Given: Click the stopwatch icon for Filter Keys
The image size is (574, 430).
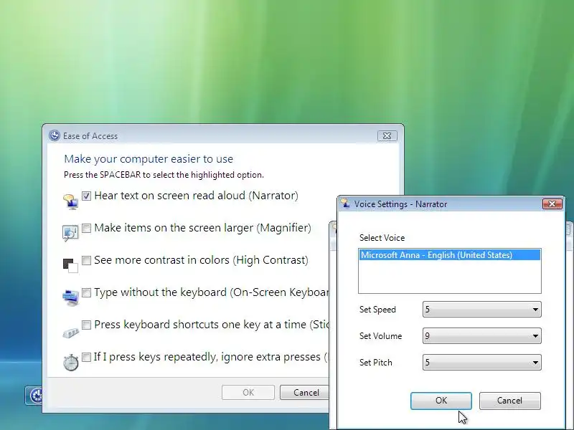Looking at the screenshot, I should pyautogui.click(x=70, y=362).
